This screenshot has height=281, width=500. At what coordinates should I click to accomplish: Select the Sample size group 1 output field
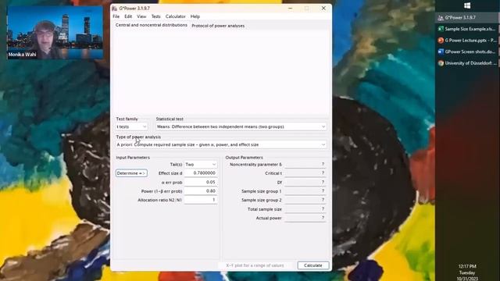[x=305, y=191]
